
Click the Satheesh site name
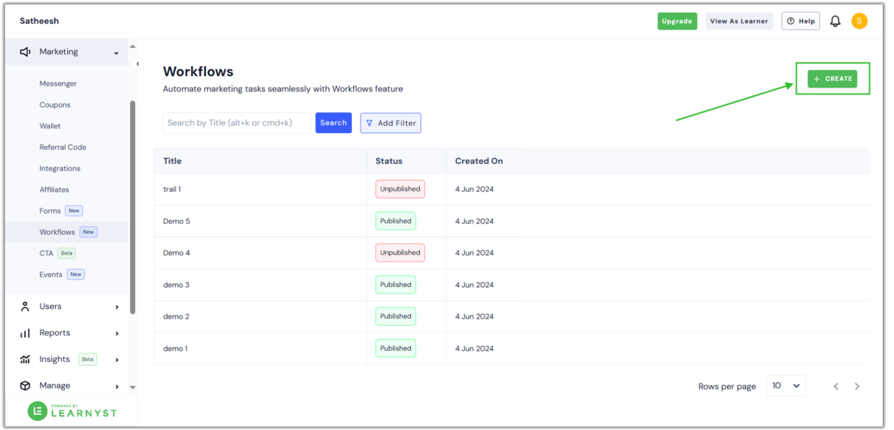point(39,21)
